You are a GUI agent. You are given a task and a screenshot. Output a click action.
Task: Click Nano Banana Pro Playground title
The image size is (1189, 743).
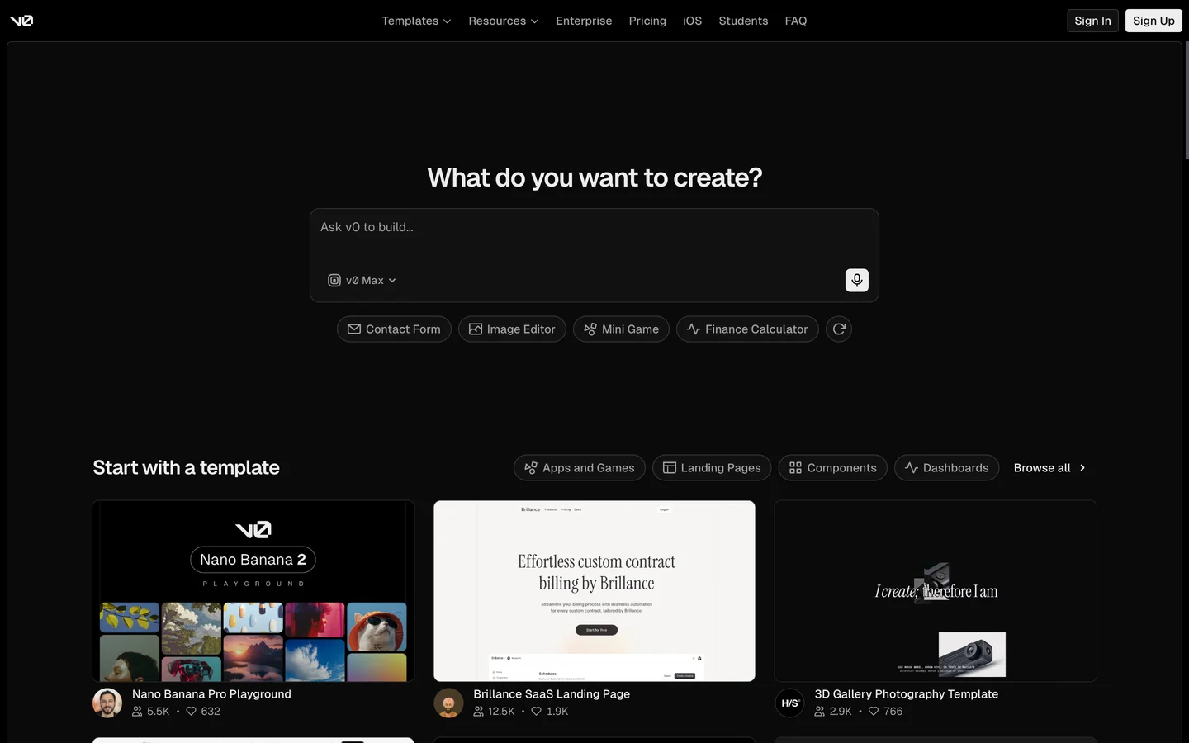(211, 694)
